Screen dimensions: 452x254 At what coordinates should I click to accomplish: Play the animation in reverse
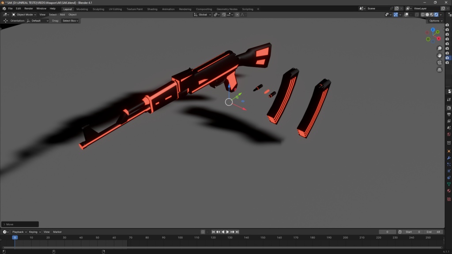[x=223, y=232]
